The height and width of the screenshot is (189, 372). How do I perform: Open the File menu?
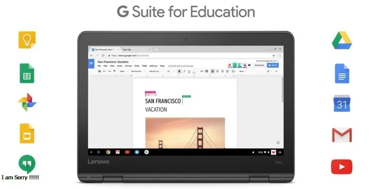click(99, 66)
